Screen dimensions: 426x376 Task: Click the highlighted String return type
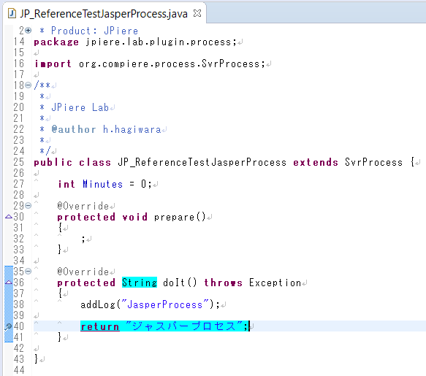[x=140, y=283]
